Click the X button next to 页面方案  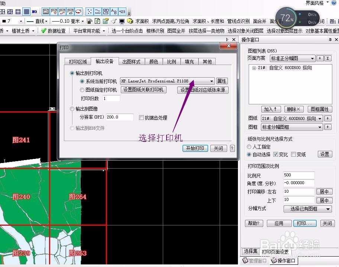[328, 58]
